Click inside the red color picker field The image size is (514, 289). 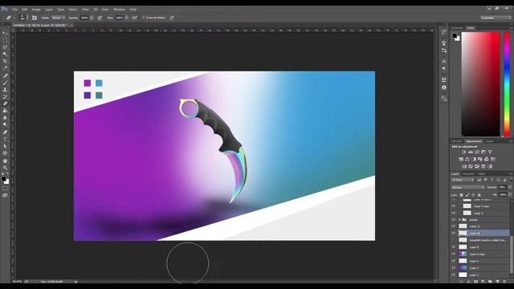480,83
